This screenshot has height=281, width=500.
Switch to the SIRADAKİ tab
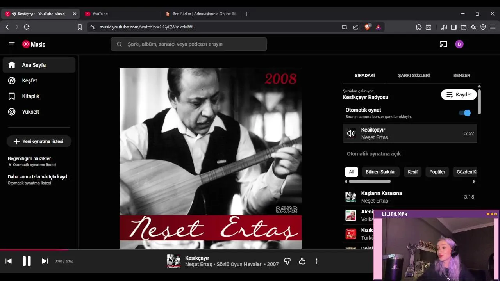click(x=364, y=75)
